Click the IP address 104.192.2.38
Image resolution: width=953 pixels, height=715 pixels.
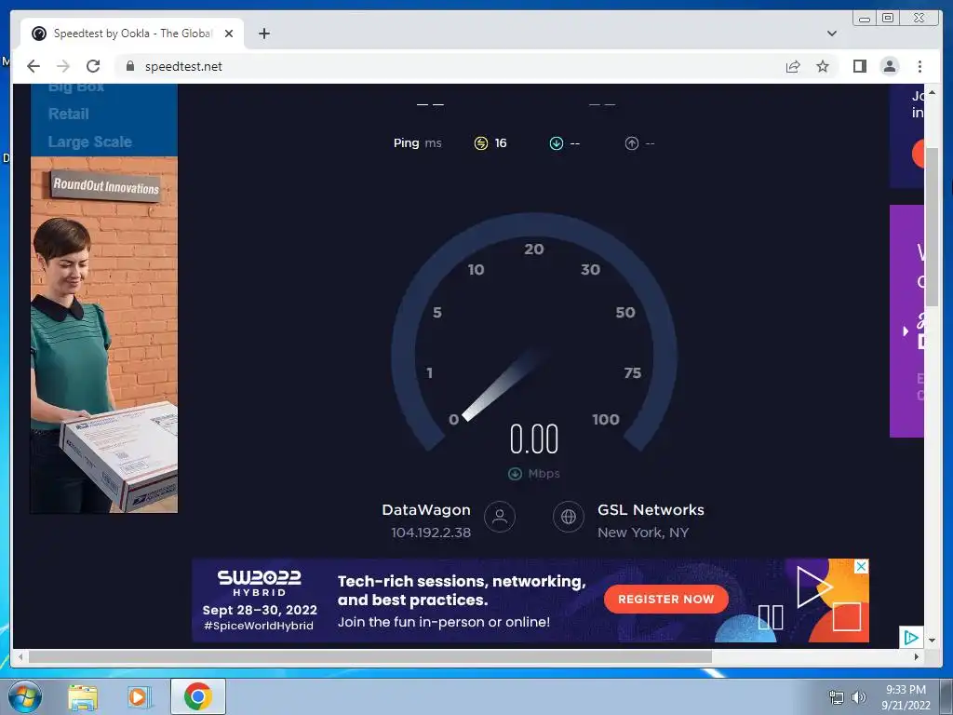431,533
